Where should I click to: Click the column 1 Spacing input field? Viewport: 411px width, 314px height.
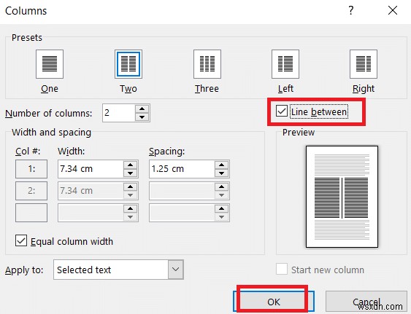182,169
